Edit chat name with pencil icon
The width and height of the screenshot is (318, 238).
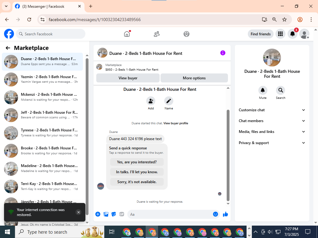(169, 101)
